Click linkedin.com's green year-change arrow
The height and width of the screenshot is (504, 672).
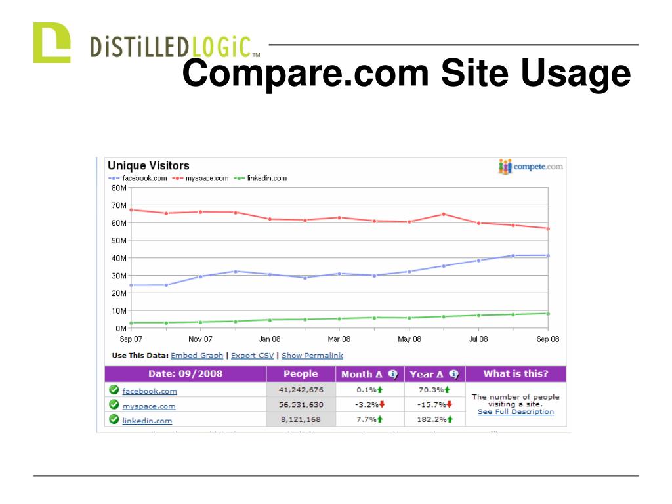click(450, 419)
